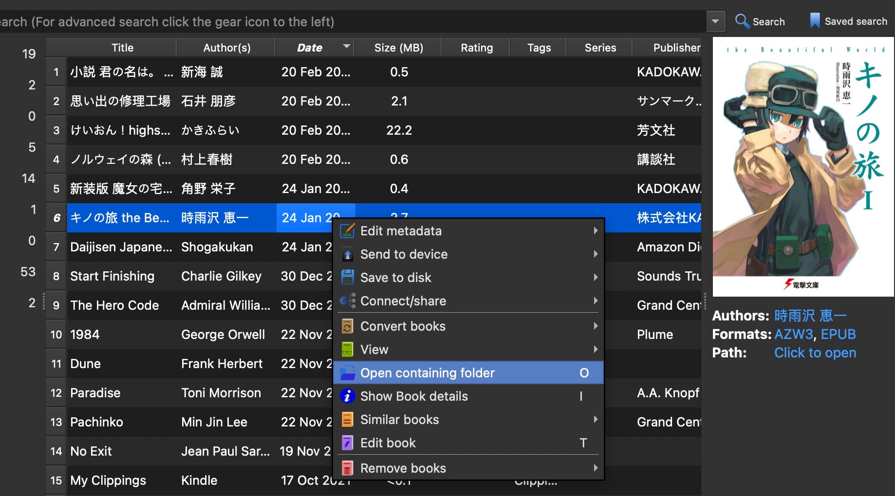The image size is (895, 496).
Task: Click the Similar books orange icon
Action: pyautogui.click(x=347, y=420)
